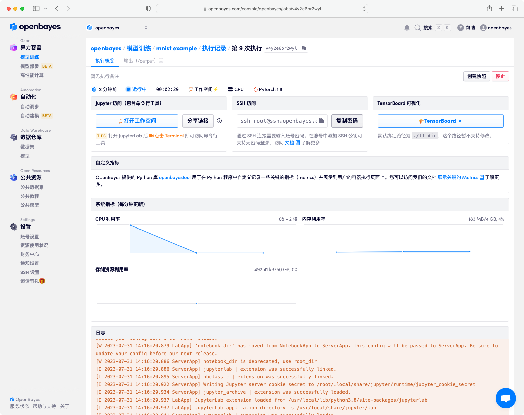
Task: Reload the page in address bar
Action: 364,9
